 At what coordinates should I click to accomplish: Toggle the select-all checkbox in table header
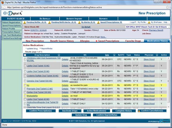(25, 55)
